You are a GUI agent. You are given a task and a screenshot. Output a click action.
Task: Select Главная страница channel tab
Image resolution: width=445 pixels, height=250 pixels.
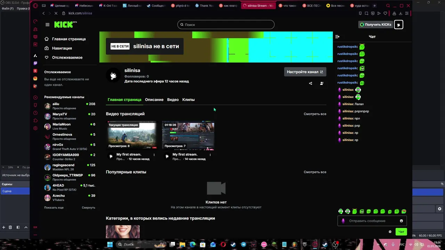(124, 100)
